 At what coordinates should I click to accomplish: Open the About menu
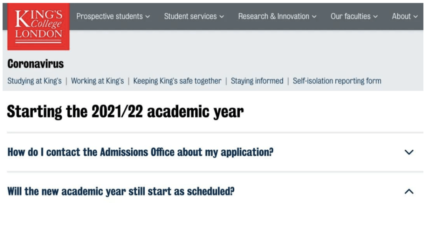point(405,16)
